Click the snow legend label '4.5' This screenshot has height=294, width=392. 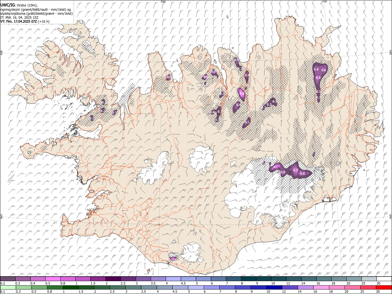click(x=183, y=283)
